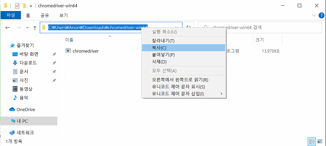Switch to large icons view in status bar

(320, 141)
